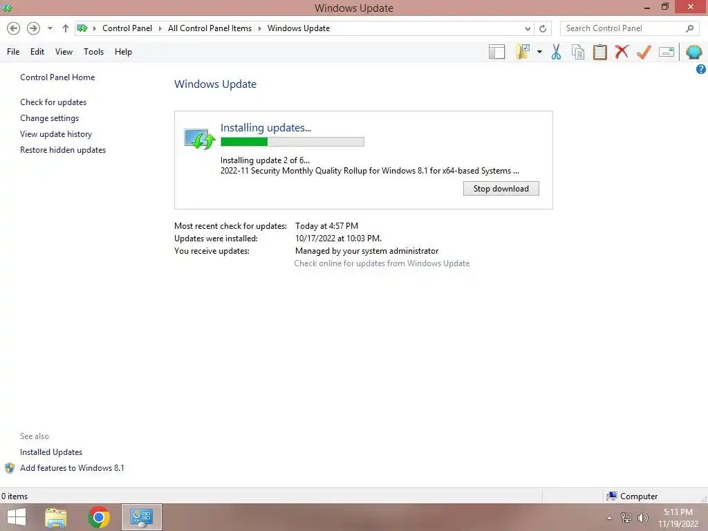Open the Edit menu

coord(37,52)
